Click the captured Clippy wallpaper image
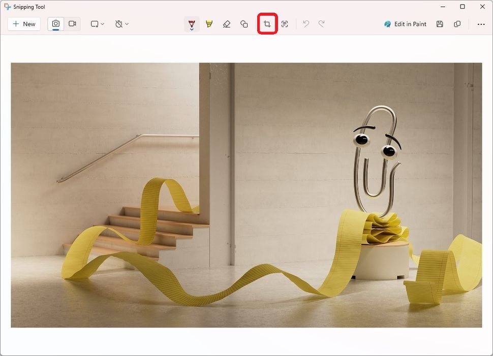 coord(246,195)
